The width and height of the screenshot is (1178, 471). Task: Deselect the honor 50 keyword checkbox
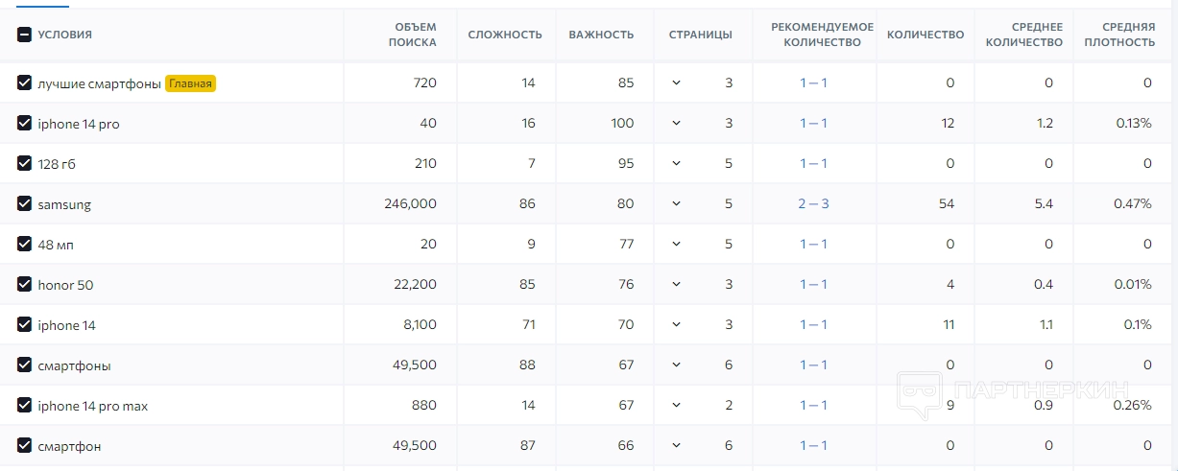[x=25, y=285]
